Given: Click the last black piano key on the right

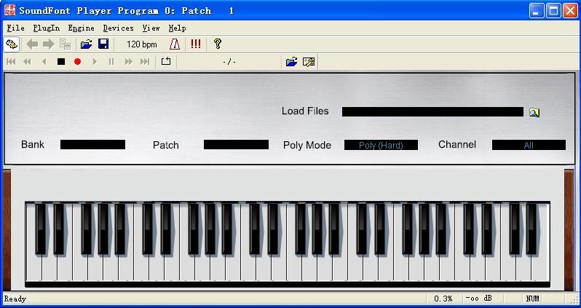Looking at the screenshot, I should [531, 229].
